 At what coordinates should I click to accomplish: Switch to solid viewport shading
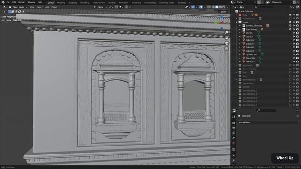(217, 7)
